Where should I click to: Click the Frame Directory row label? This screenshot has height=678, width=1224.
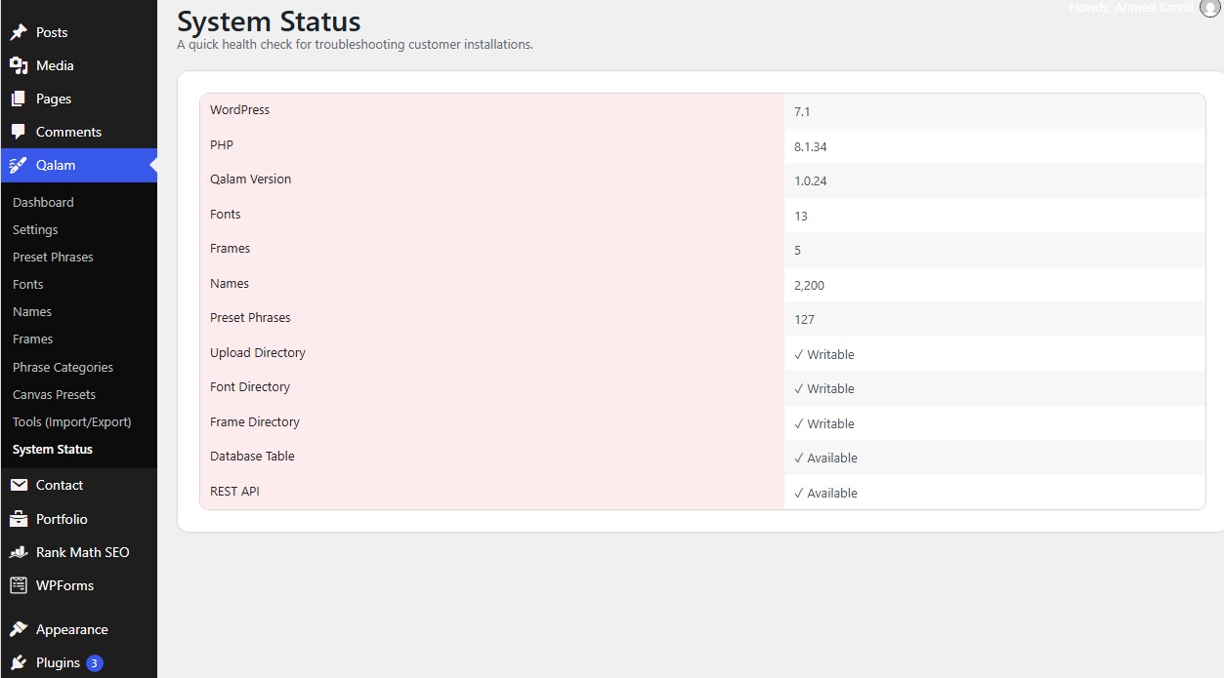click(255, 422)
